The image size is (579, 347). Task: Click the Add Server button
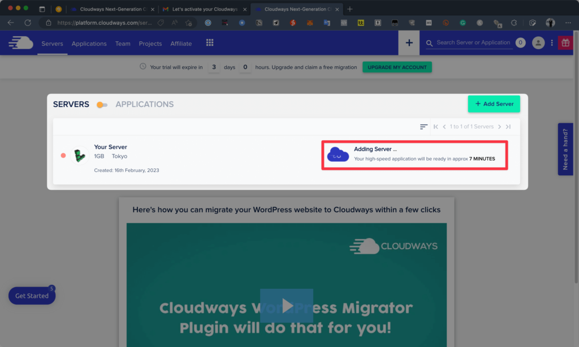494,104
